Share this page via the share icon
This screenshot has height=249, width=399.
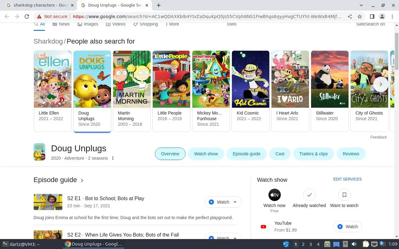(350, 16)
